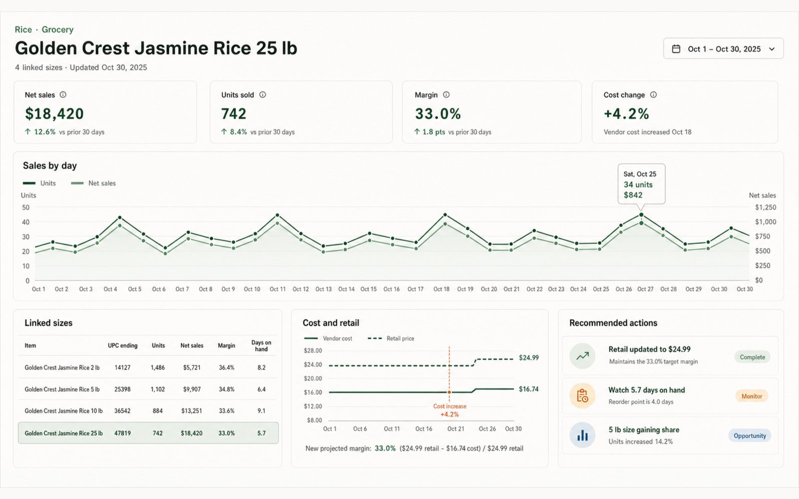Image resolution: width=799 pixels, height=499 pixels.
Task: Toggle the Units legend swatch in Sales by day
Action: pos(29,183)
